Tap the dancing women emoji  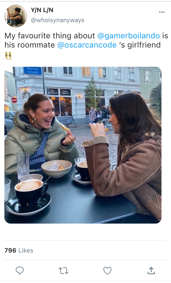click(8, 56)
